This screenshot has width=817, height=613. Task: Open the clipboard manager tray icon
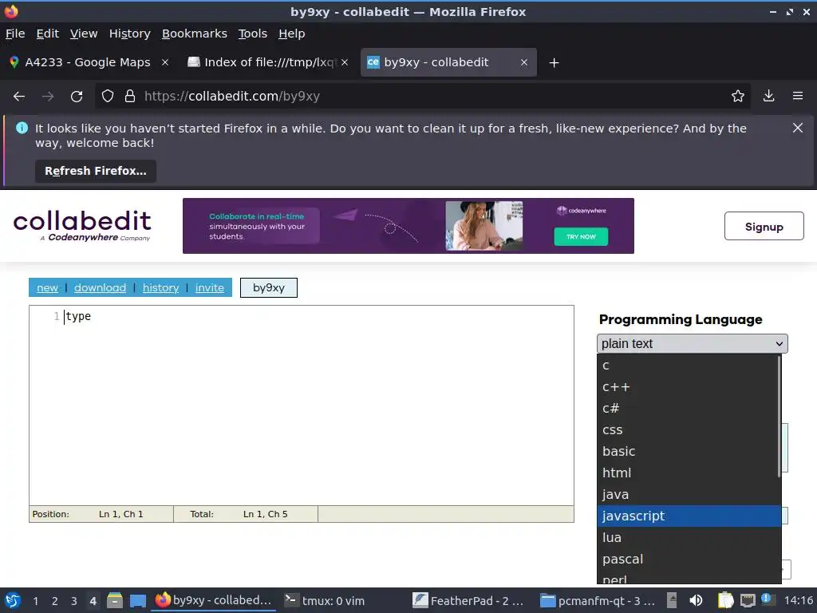(x=724, y=601)
